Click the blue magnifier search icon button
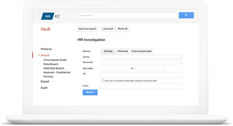Screen dimensions: 233x126 (x=186, y=15)
